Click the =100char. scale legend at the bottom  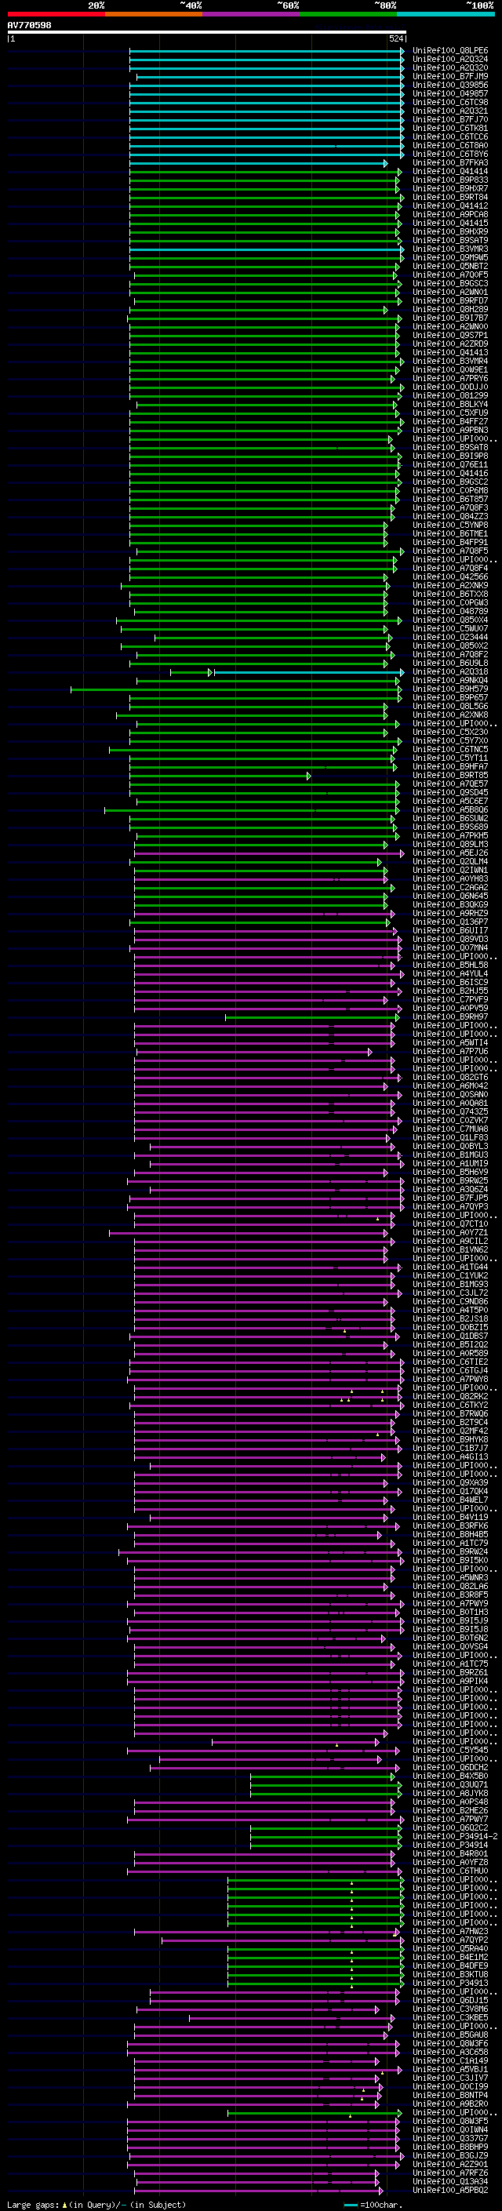pos(373,2205)
